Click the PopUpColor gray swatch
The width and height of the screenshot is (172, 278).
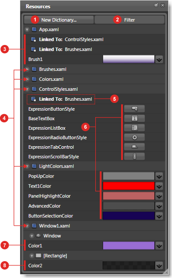pyautogui.click(x=128, y=176)
